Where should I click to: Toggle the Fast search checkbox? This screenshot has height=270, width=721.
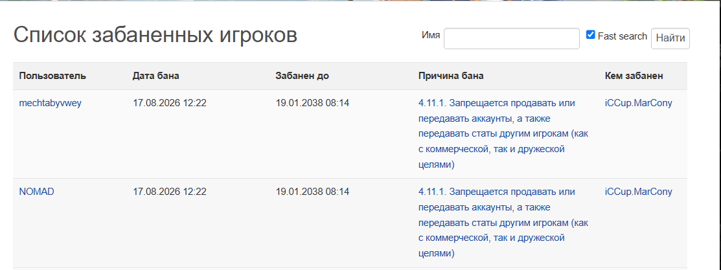[590, 35]
